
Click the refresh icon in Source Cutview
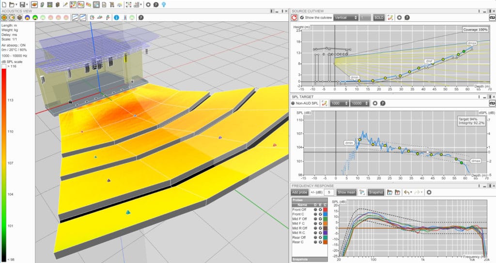coord(294,17)
